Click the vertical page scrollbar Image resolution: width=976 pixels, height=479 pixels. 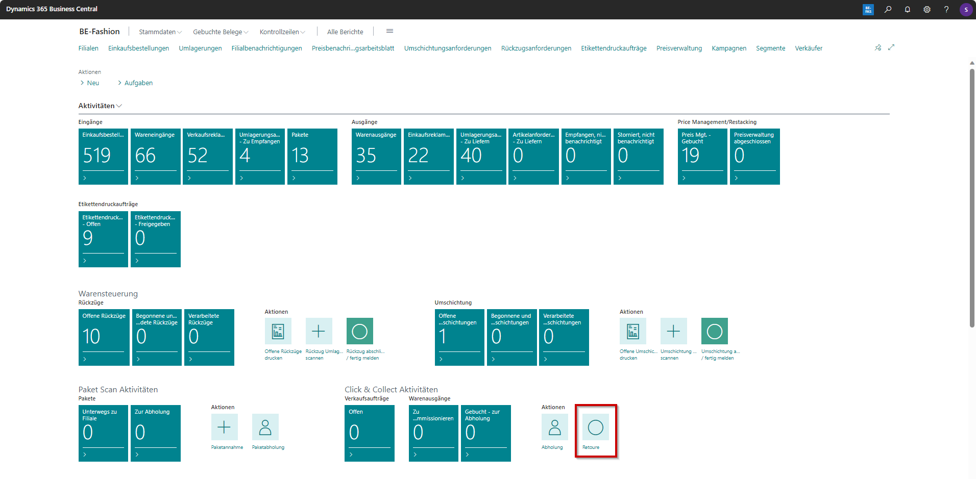click(972, 199)
